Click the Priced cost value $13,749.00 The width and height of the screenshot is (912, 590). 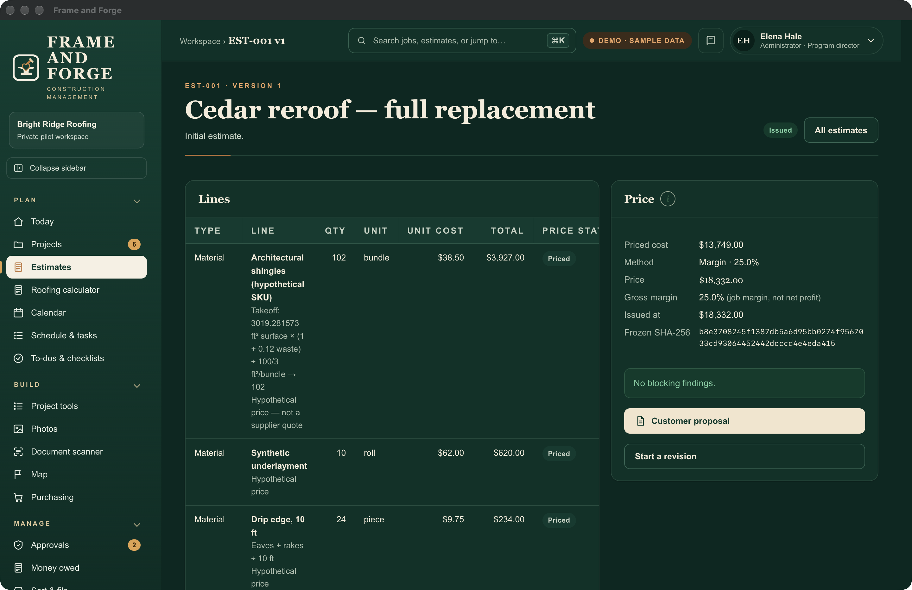721,245
